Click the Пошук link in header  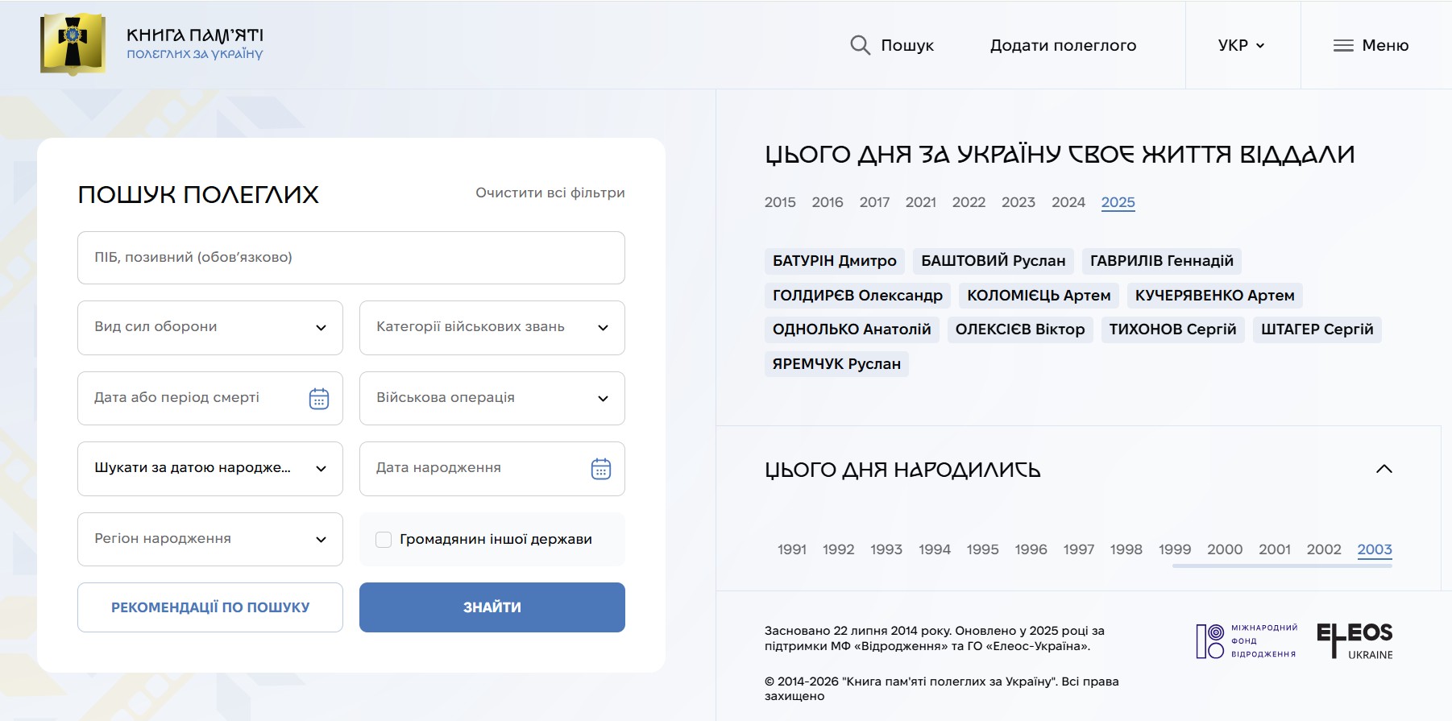tap(907, 45)
